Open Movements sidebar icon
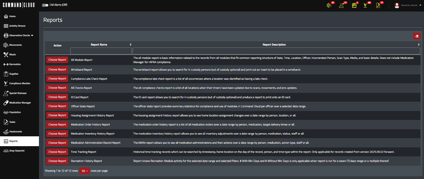This screenshot has height=179, width=424. pos(6,45)
